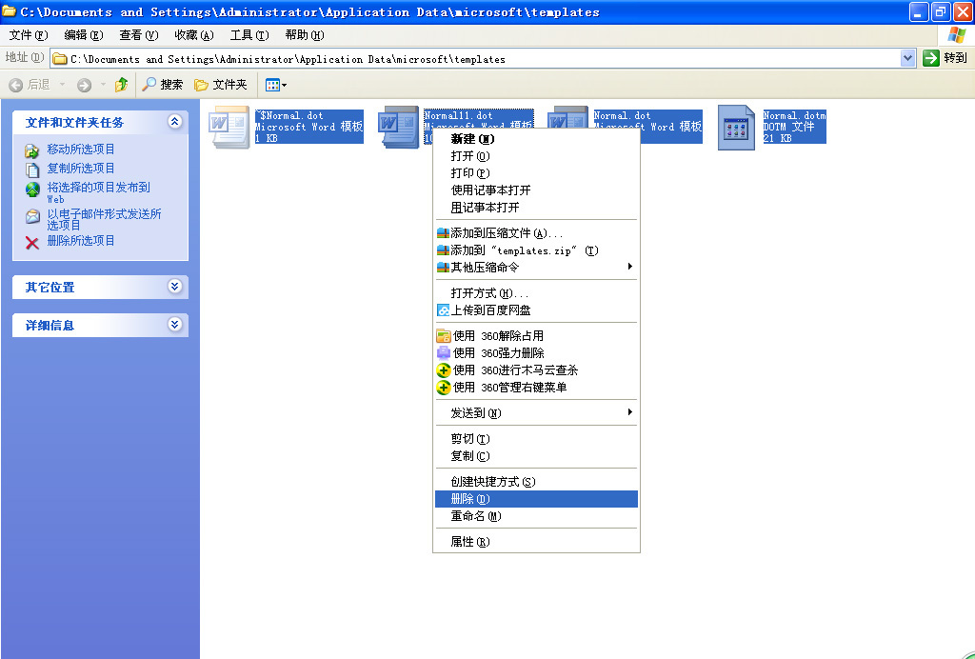Choose 创建快捷方式(S) menu entry
Screen dimensions: 975x659
(536, 482)
